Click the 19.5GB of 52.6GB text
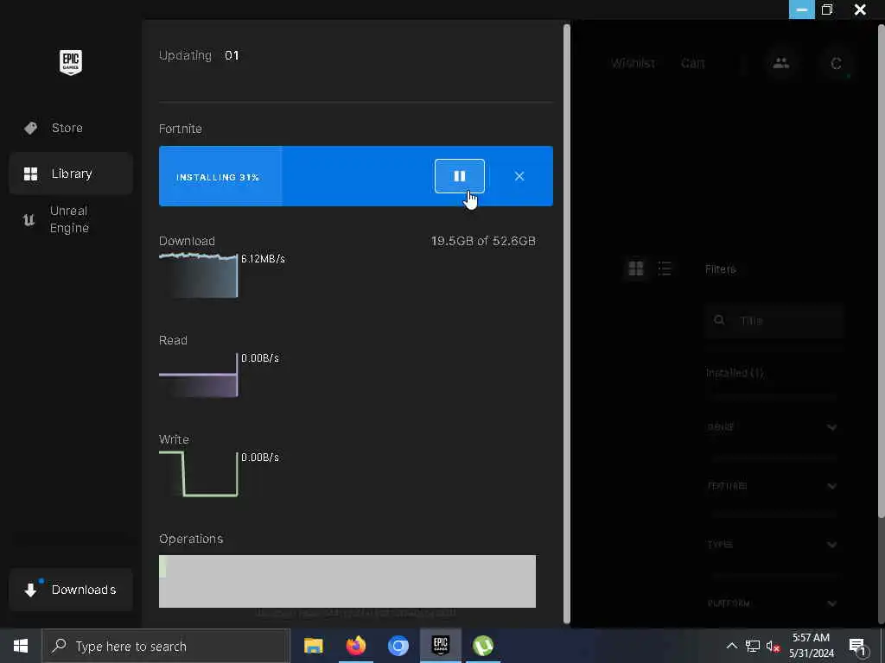 [483, 242]
